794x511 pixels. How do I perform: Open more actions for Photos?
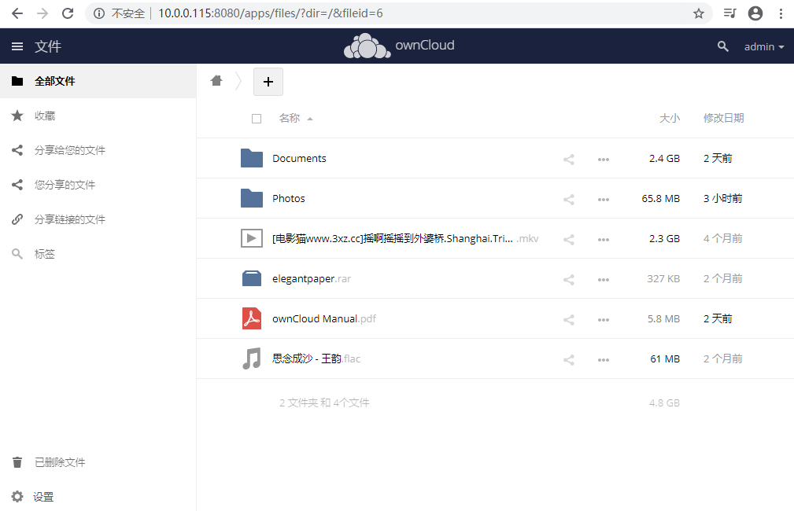point(603,200)
